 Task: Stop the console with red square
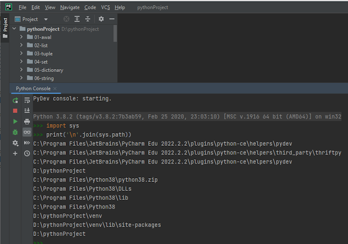point(15,110)
